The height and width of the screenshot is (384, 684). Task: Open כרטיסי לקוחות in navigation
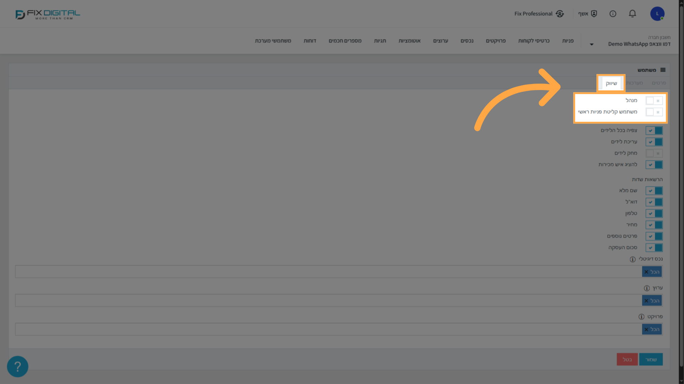tap(534, 41)
